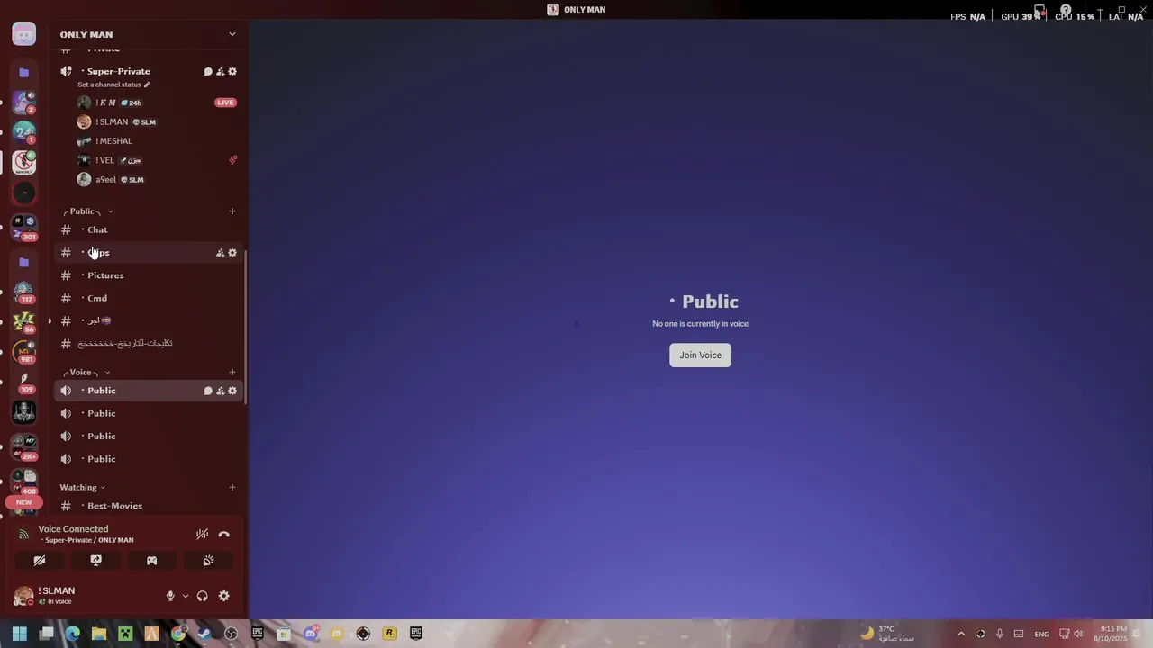Set a channel status pencil link

pos(113,85)
